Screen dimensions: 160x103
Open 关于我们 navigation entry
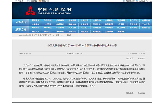pos(121,32)
